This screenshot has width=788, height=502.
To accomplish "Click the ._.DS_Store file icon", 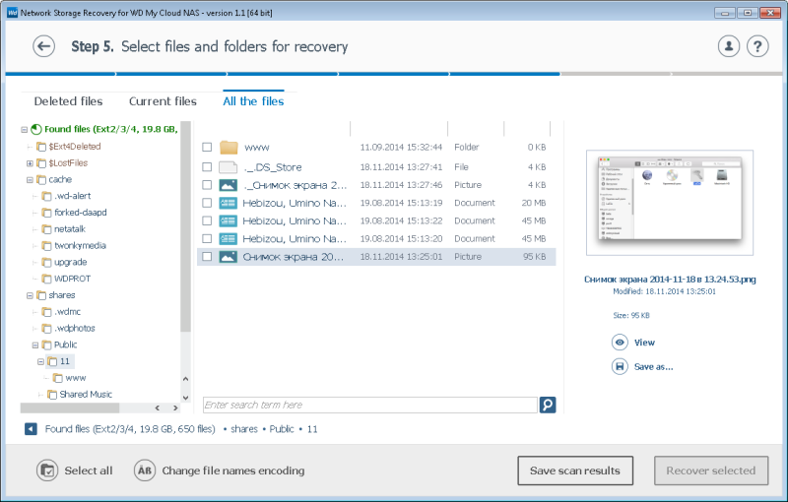I will click(229, 167).
